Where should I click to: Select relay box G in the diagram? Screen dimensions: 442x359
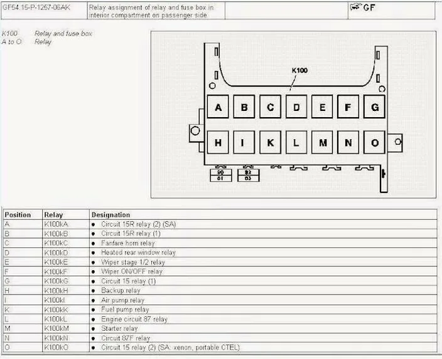[374, 107]
